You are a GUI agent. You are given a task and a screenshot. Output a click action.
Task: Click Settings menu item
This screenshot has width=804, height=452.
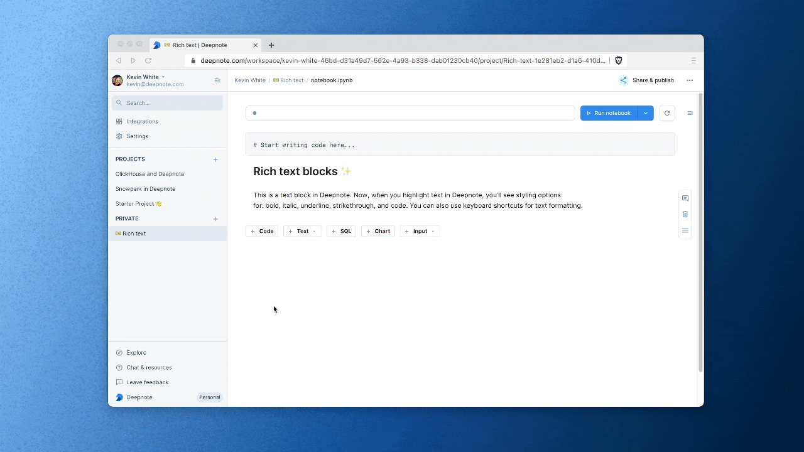pyautogui.click(x=137, y=136)
